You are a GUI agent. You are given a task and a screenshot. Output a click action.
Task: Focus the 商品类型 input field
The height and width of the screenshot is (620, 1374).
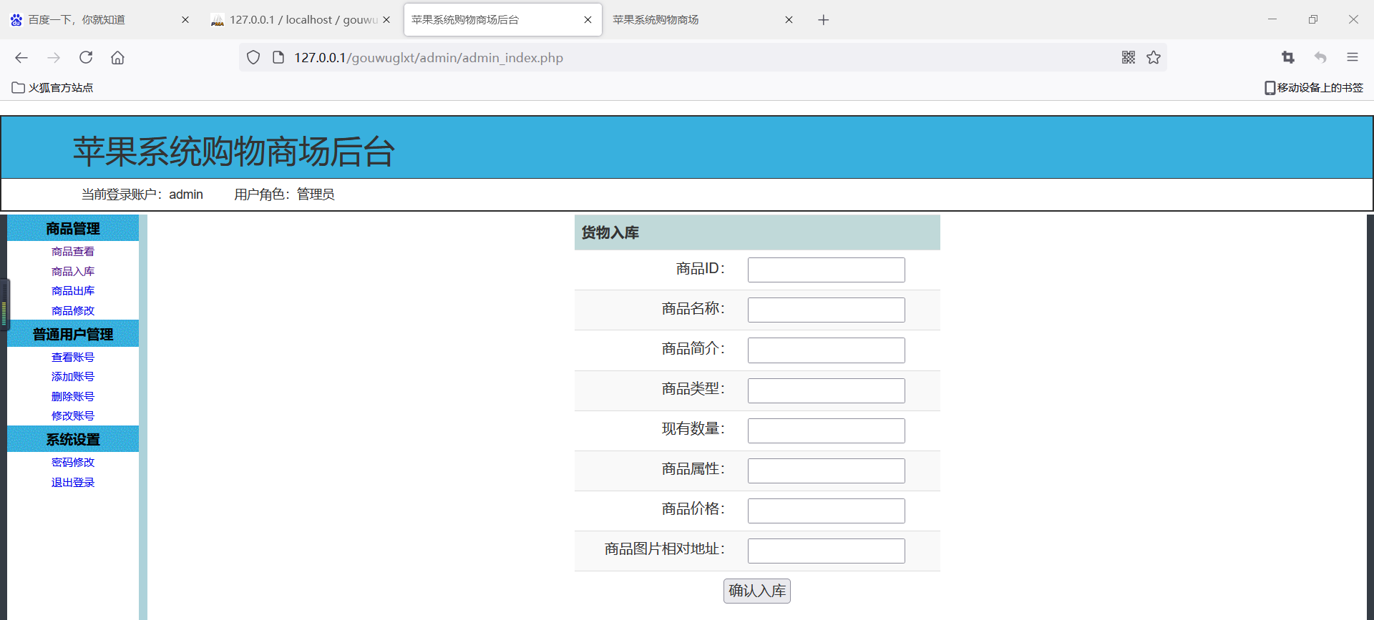pyautogui.click(x=827, y=390)
